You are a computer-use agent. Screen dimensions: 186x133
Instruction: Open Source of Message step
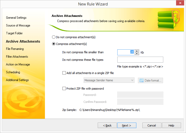tap(18, 25)
